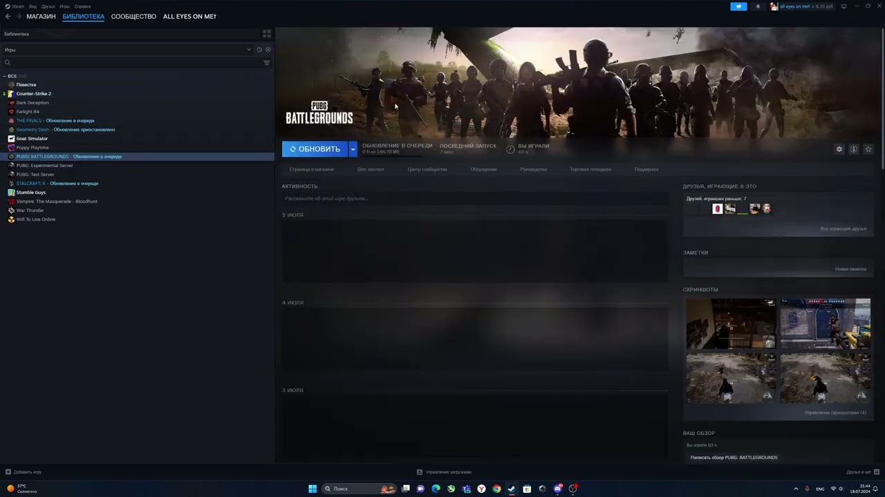Screen dimensions: 885x497
Task: Open Windows Start menu
Action: 313,489
